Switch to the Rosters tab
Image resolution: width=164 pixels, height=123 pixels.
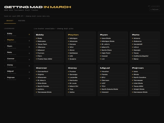pos(22,21)
